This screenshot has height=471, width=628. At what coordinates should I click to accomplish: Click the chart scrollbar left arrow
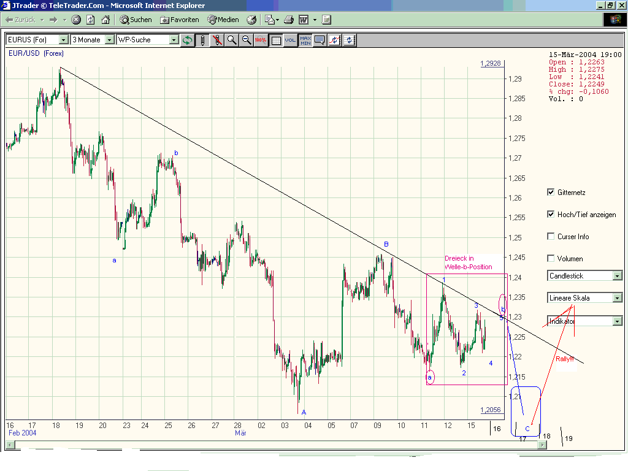click(x=10, y=445)
